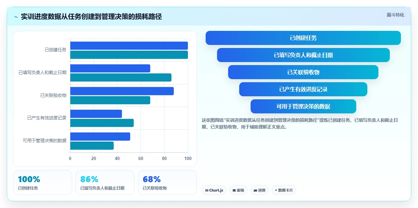Click the 数据卡片 tag
Image resolution: width=418 pixels, height=208 pixels.
[x=284, y=190]
